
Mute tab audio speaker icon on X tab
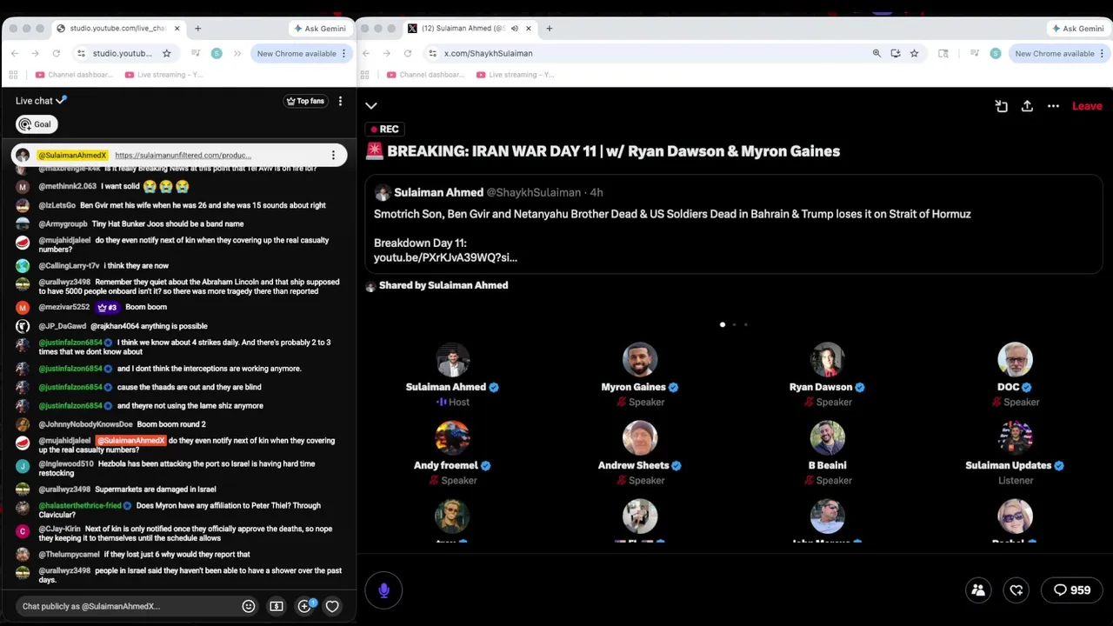pyautogui.click(x=514, y=29)
